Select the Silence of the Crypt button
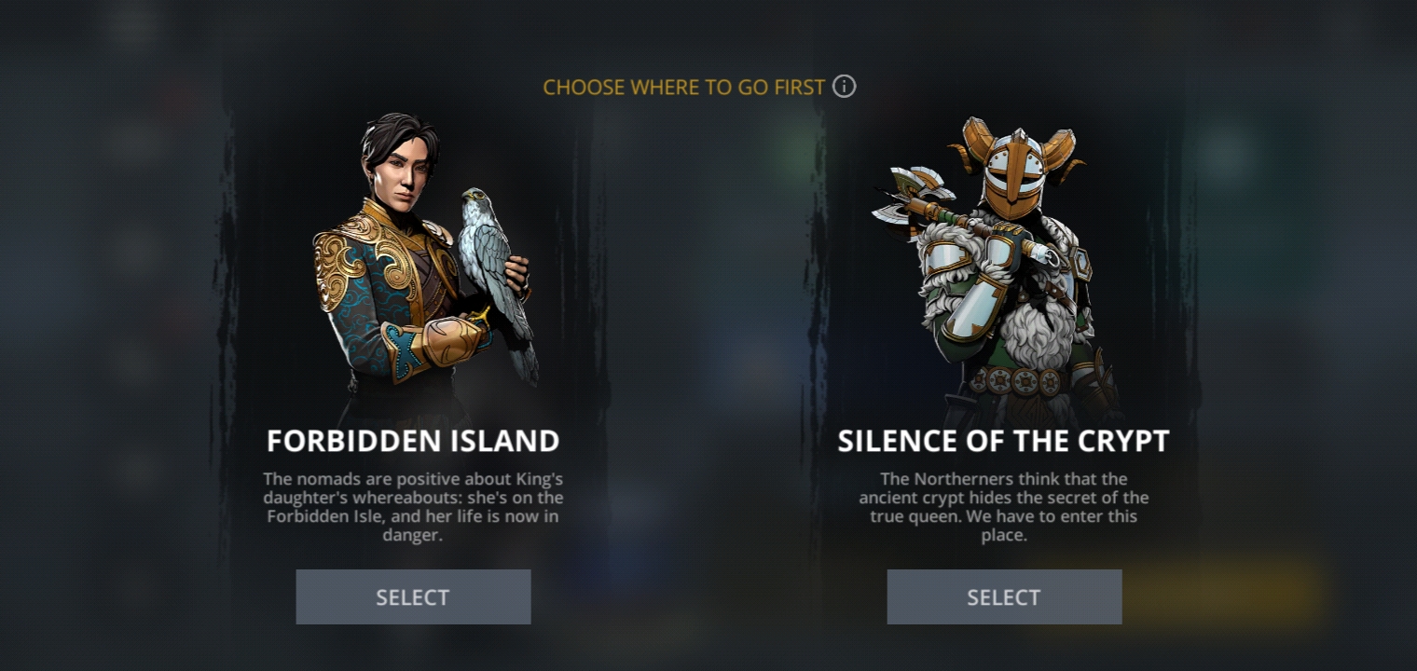This screenshot has width=1417, height=671. pos(1004,596)
